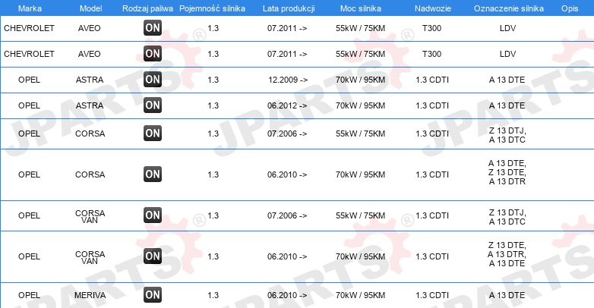Click the Marka column header

[x=30, y=8]
